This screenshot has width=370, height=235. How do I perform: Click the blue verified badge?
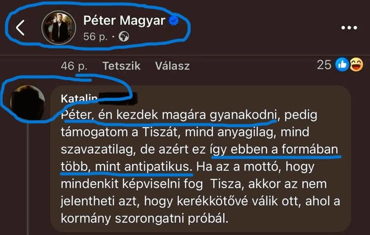174,21
